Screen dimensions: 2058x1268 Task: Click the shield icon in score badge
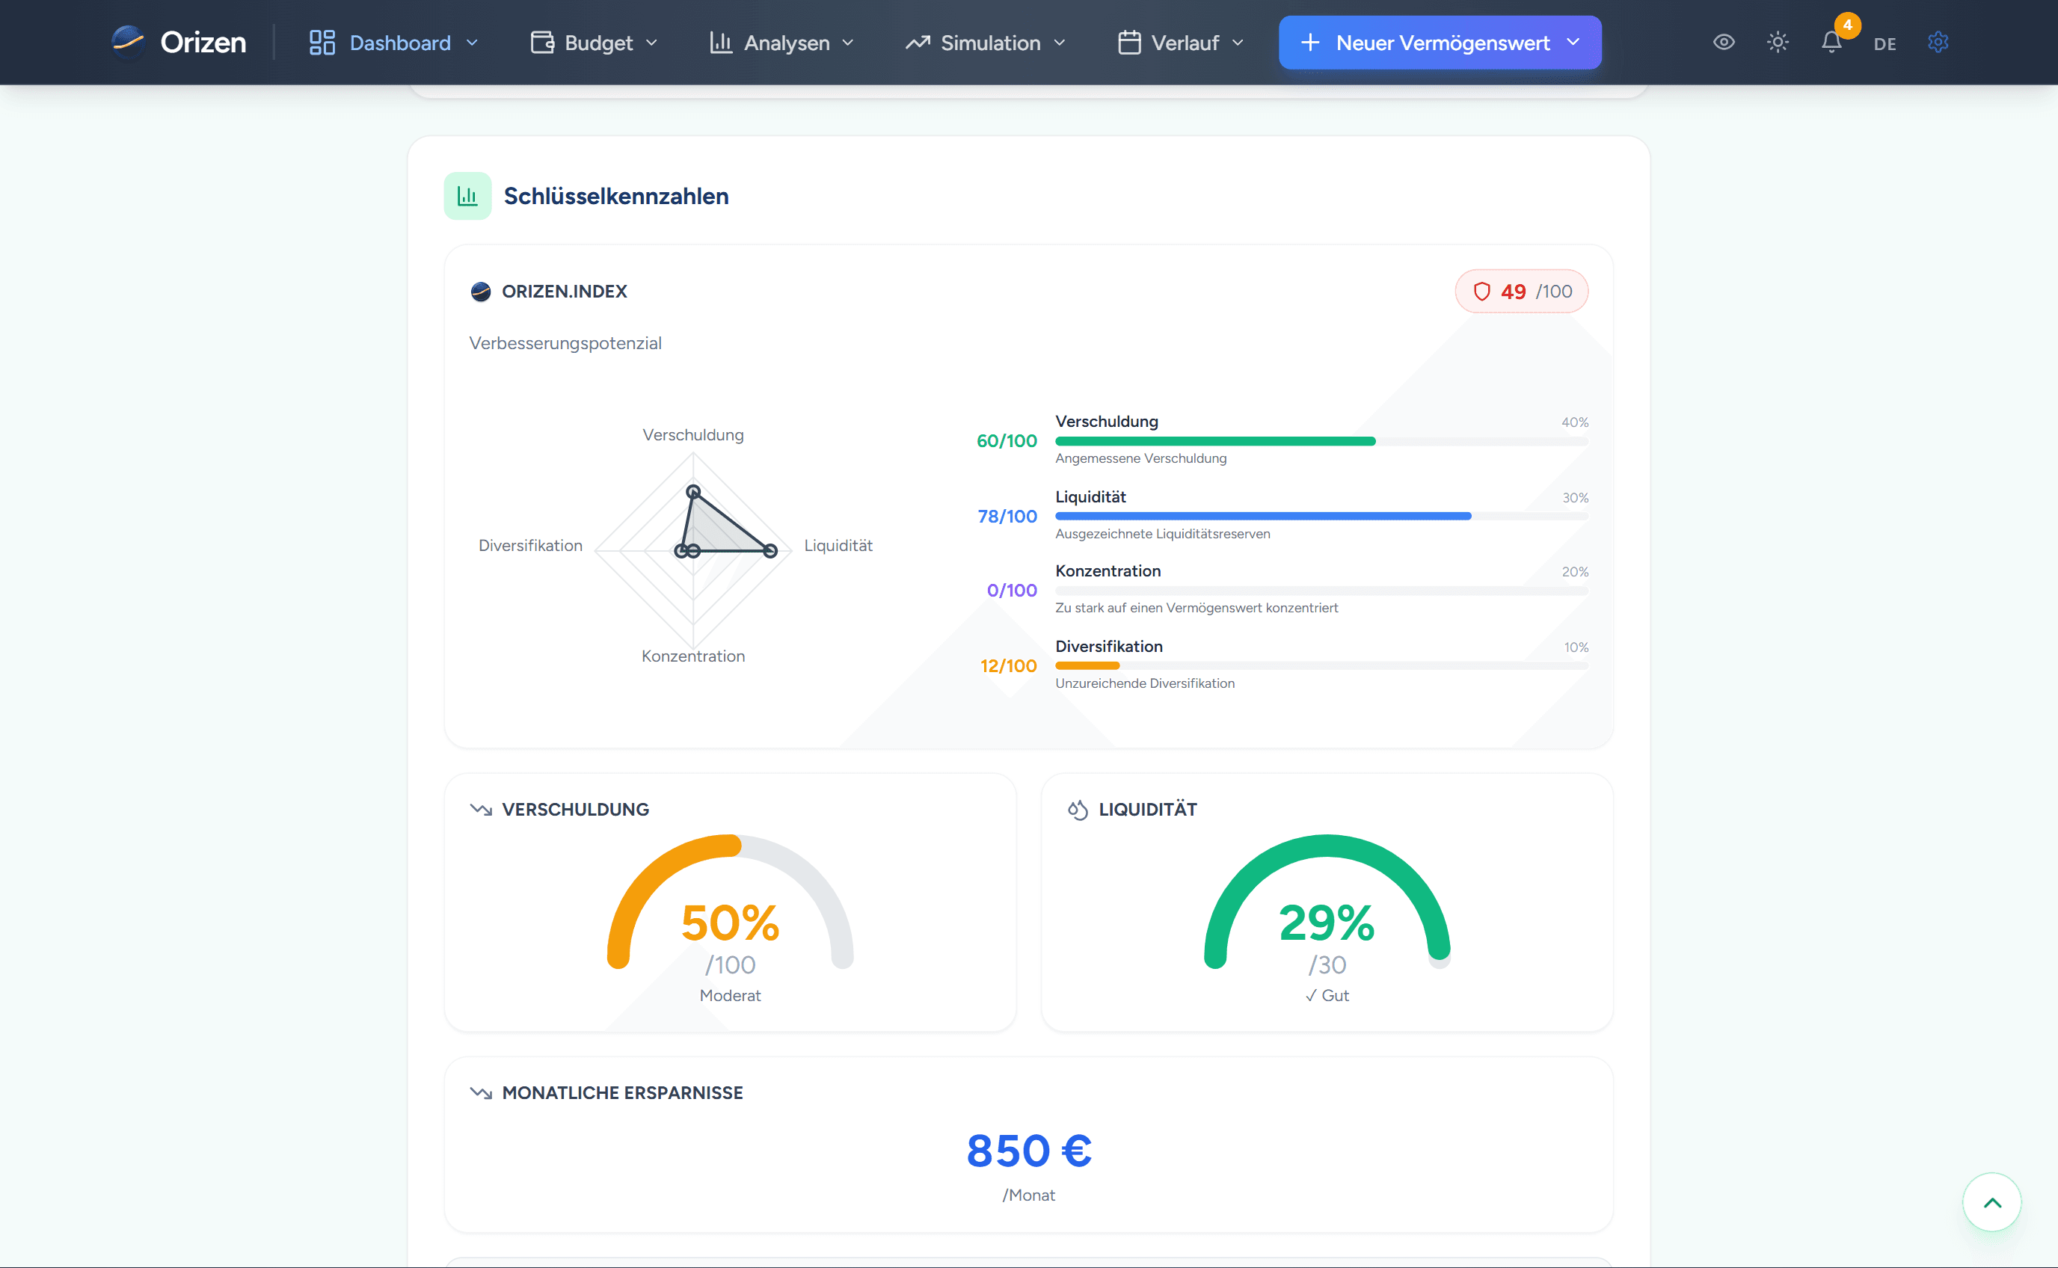[1482, 291]
